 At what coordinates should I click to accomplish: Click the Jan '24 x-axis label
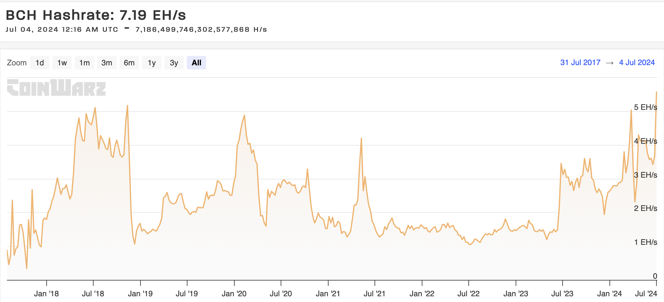point(609,294)
